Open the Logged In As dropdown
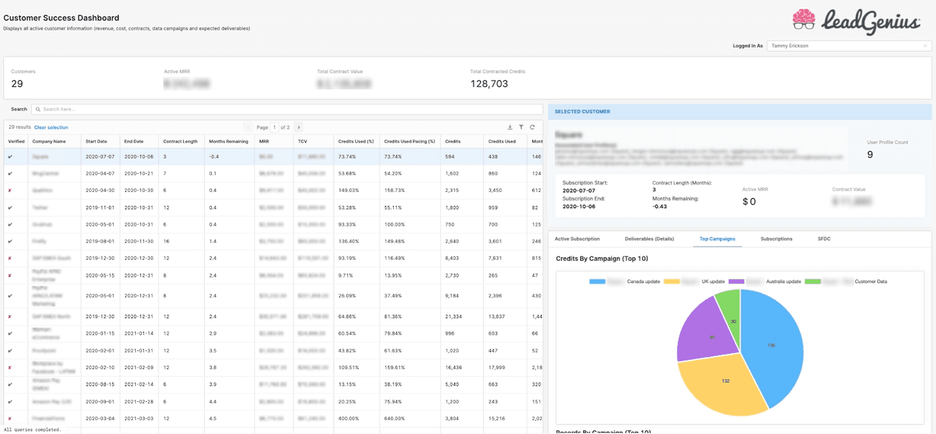 coord(848,46)
